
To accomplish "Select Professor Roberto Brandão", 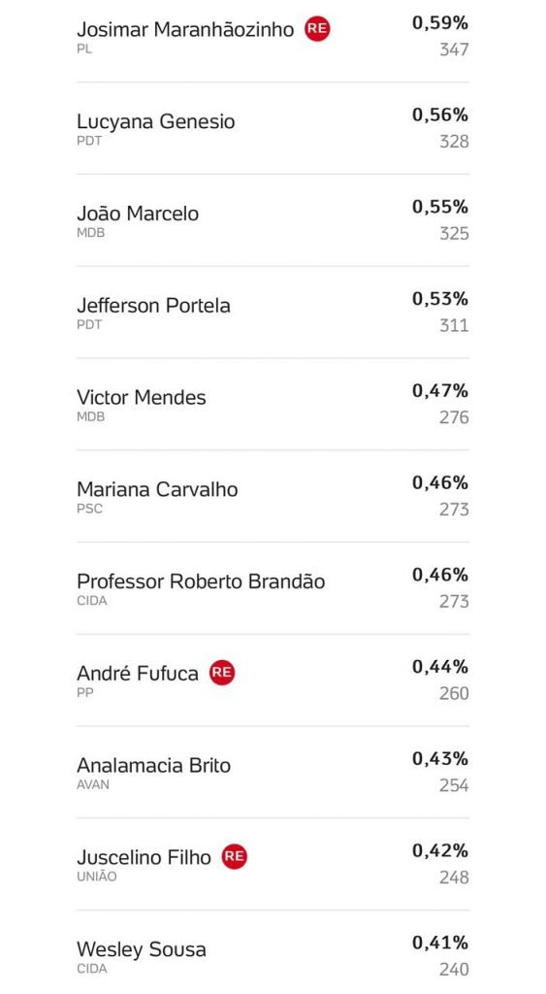I will [x=201, y=581].
